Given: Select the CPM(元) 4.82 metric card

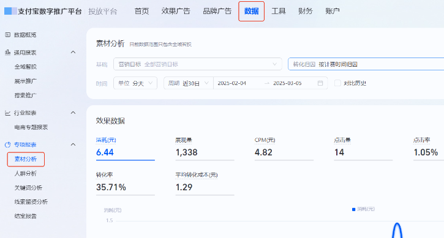Looking at the screenshot, I should pyautogui.click(x=284, y=148).
